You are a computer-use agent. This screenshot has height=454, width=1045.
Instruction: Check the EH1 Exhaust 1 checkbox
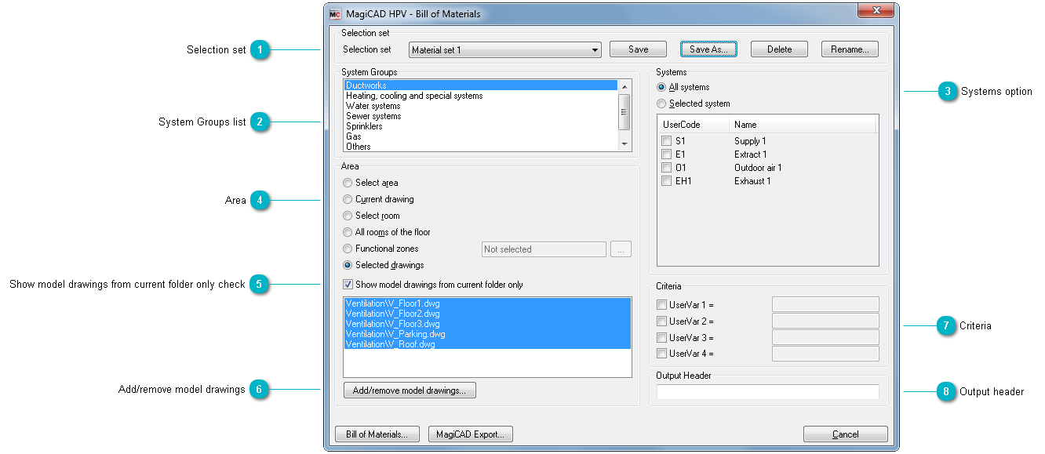click(x=666, y=181)
